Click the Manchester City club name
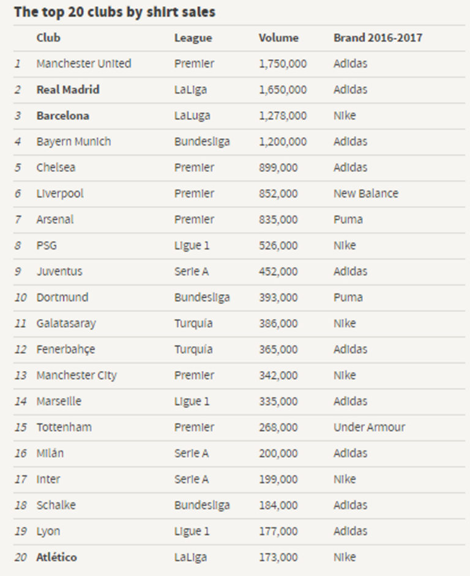Viewport: 470px width, 576px height. pyautogui.click(x=76, y=375)
